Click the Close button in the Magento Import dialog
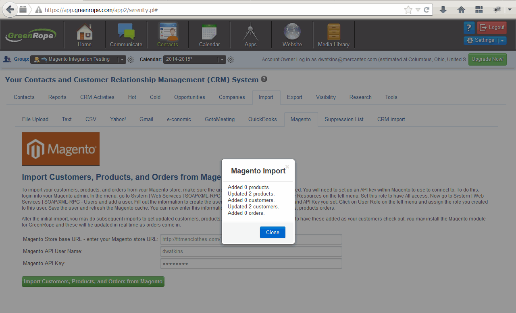 pyautogui.click(x=273, y=232)
